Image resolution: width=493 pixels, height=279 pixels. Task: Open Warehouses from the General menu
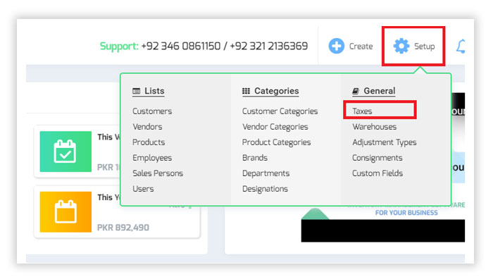[374, 127]
